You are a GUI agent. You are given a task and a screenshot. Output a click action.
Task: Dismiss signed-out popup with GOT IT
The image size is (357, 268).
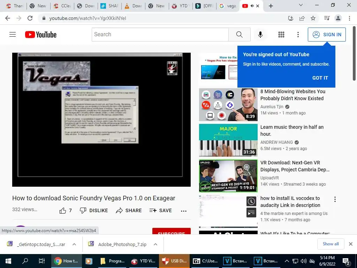[320, 78]
